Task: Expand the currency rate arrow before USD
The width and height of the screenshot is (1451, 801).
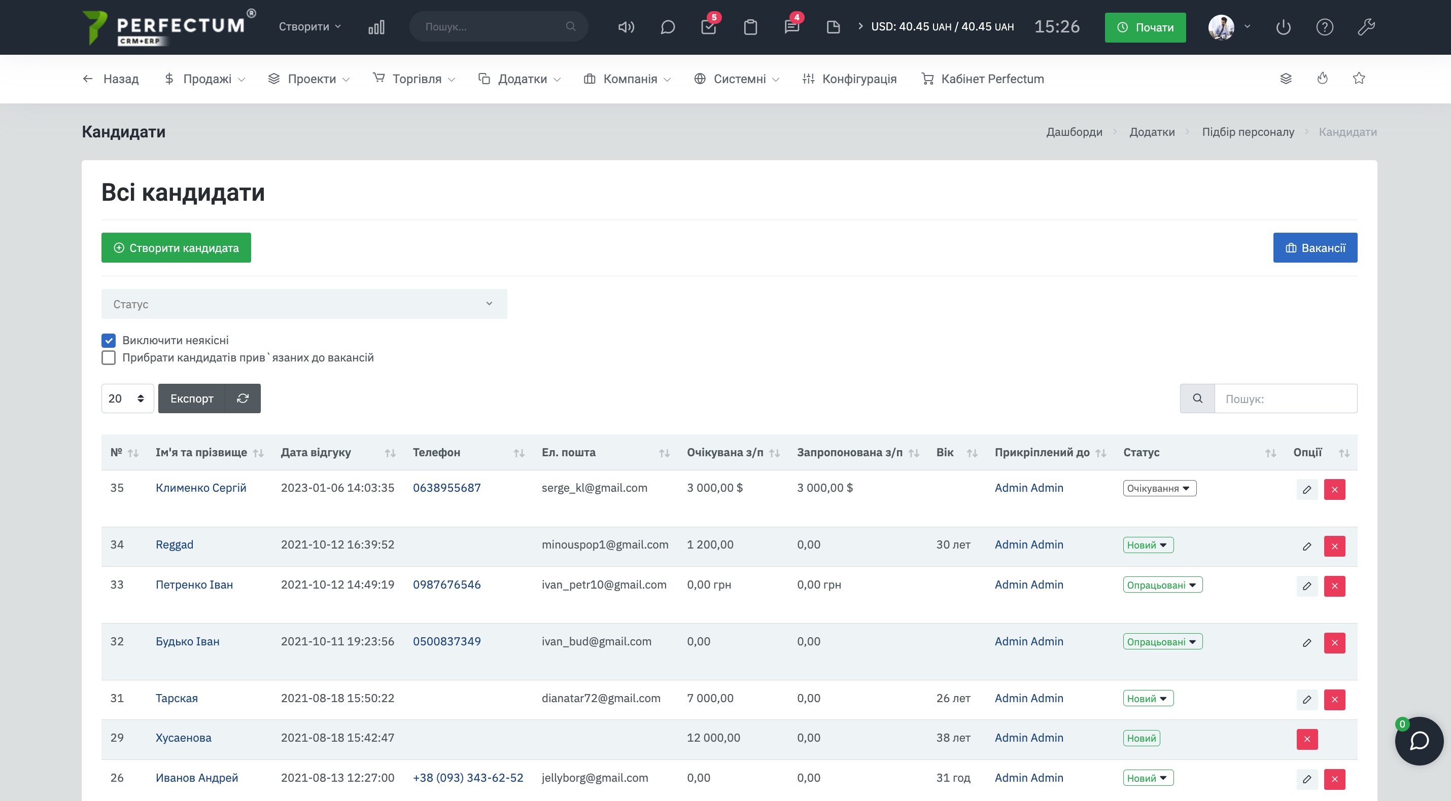Action: pos(860,26)
